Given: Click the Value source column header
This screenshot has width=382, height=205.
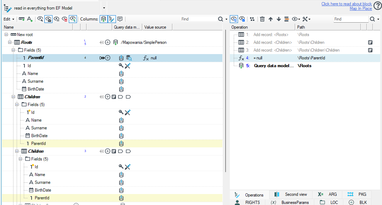Looking at the screenshot, I should click(157, 27).
